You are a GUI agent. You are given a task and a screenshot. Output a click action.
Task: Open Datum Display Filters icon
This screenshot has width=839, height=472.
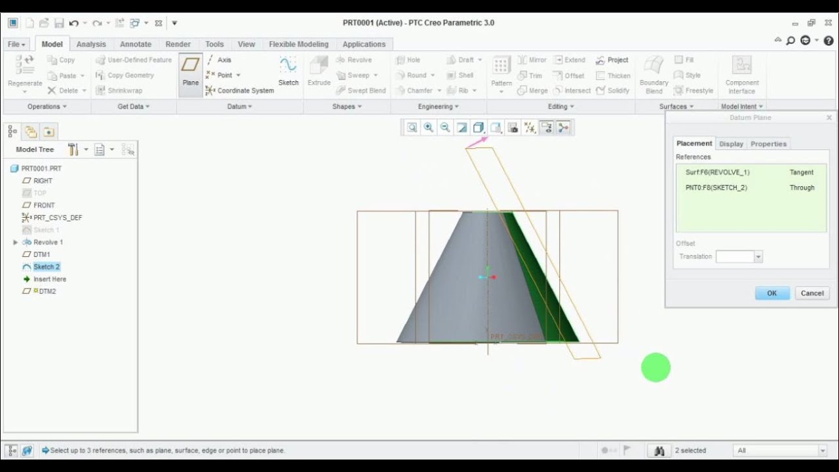tap(530, 128)
